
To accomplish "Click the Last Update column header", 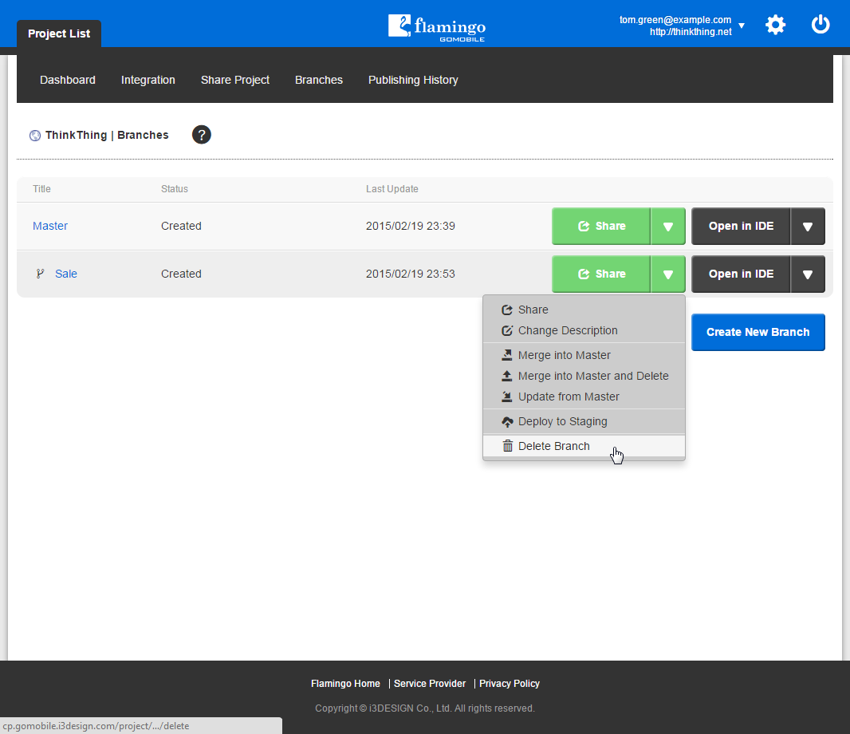I will click(392, 189).
